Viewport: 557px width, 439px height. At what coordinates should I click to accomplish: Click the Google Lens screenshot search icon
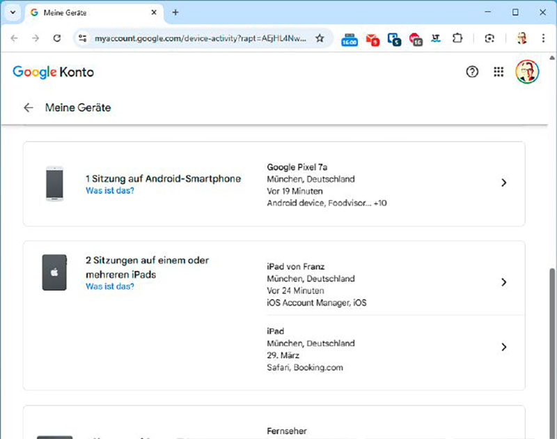pyautogui.click(x=489, y=38)
